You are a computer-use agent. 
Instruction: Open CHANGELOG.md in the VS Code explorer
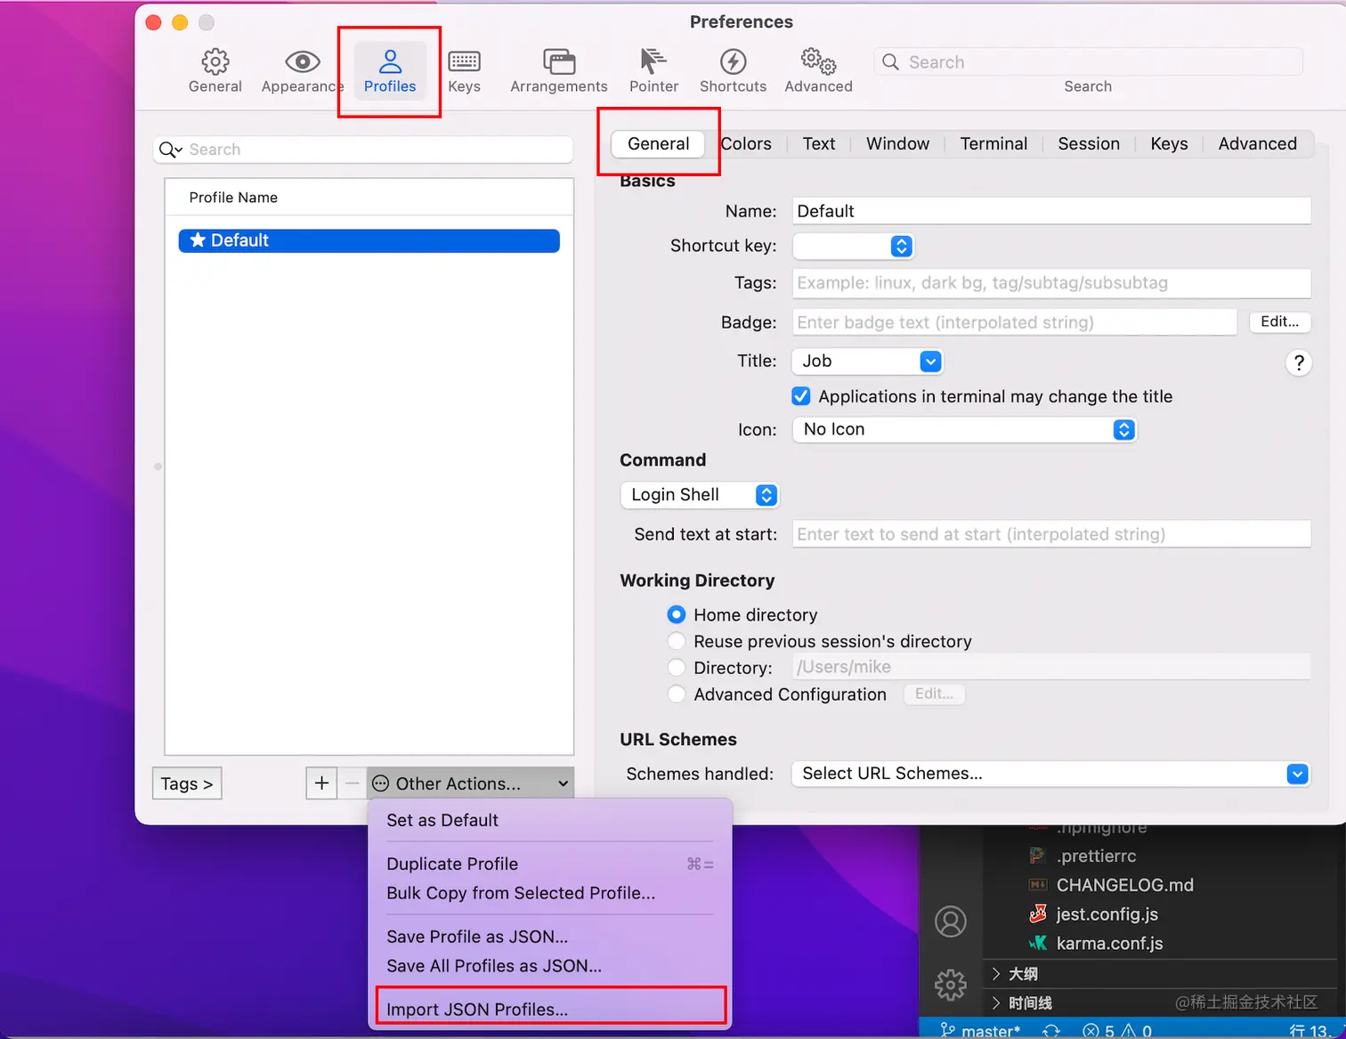click(1124, 885)
